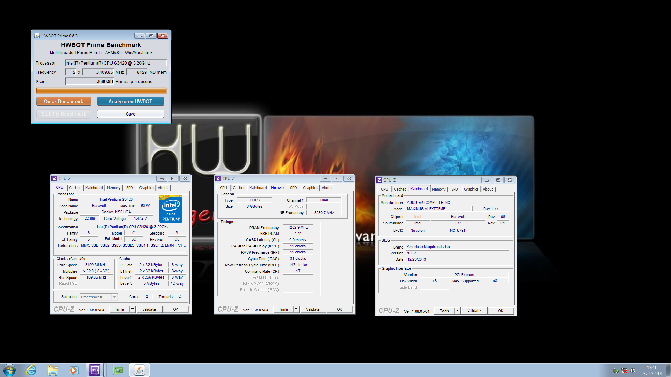Run the Quick Benchmark
Viewport: 671px width, 377px height.
click(x=64, y=101)
